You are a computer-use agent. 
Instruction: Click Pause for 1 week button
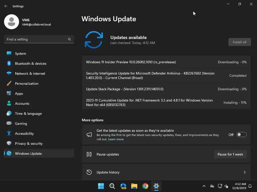[x=230, y=154]
